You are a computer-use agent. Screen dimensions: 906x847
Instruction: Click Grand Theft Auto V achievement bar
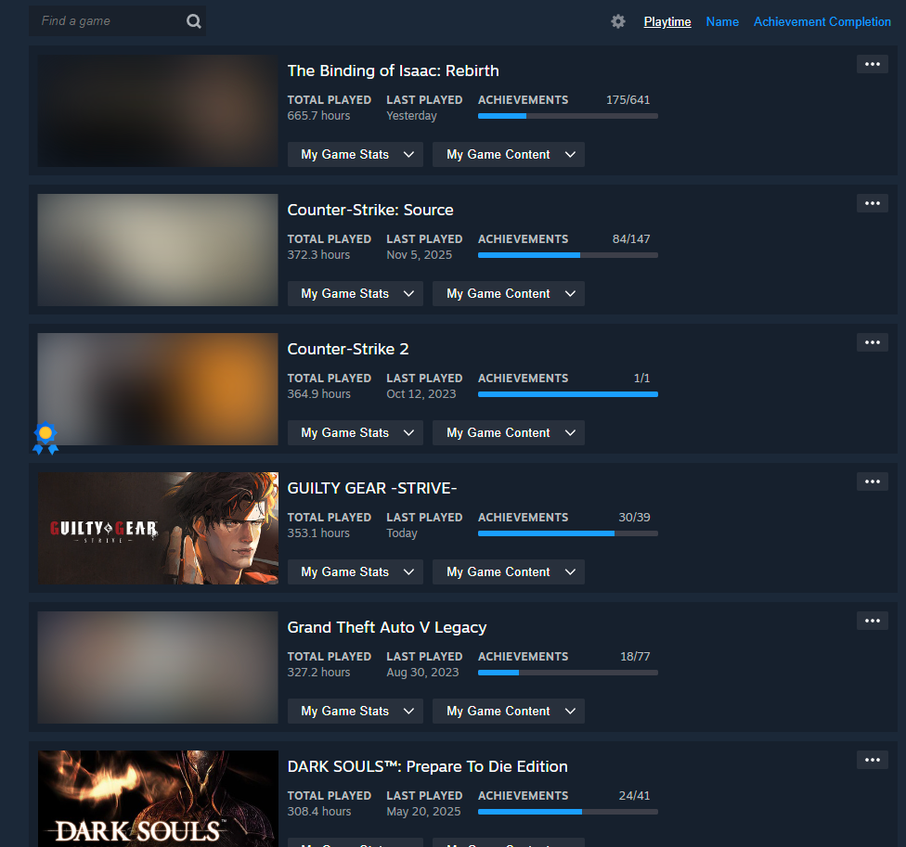pyautogui.click(x=568, y=674)
